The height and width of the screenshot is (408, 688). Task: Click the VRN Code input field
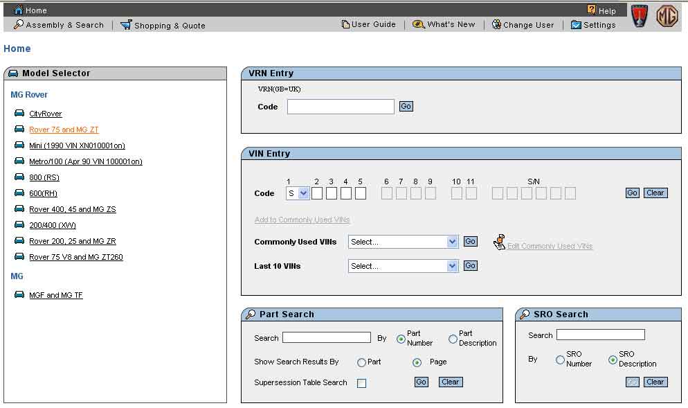[341, 106]
